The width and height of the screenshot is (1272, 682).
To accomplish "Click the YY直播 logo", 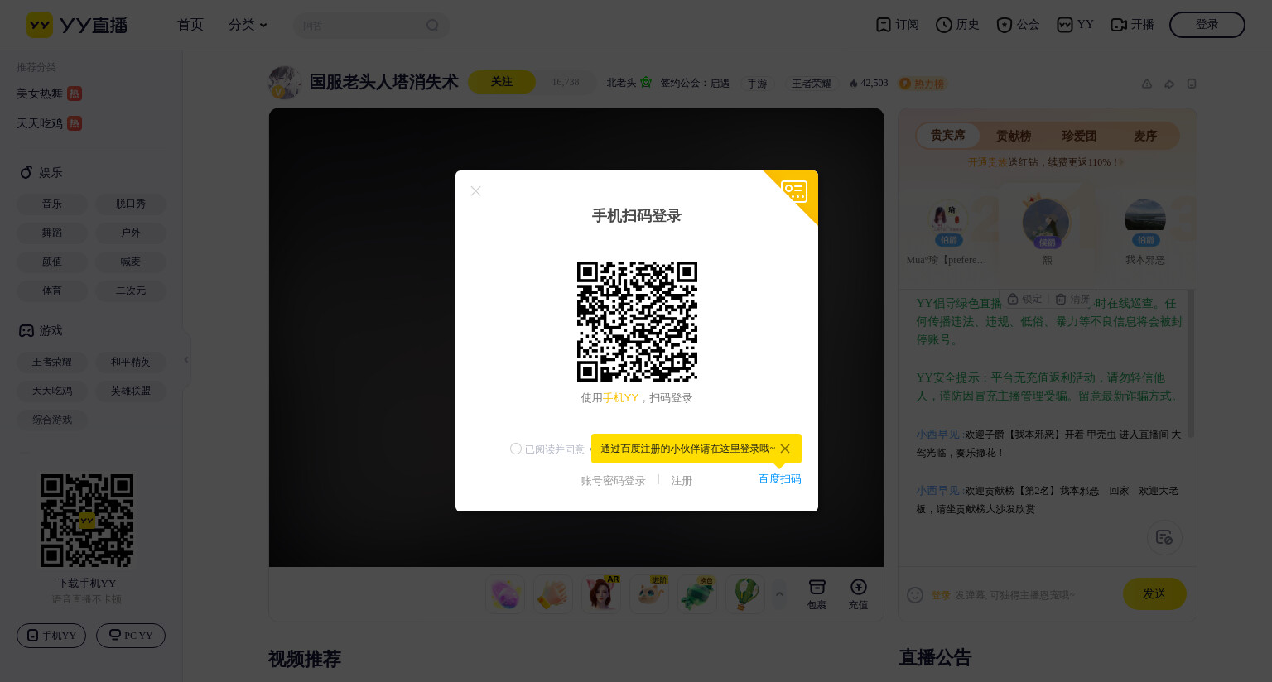I will tap(76, 25).
